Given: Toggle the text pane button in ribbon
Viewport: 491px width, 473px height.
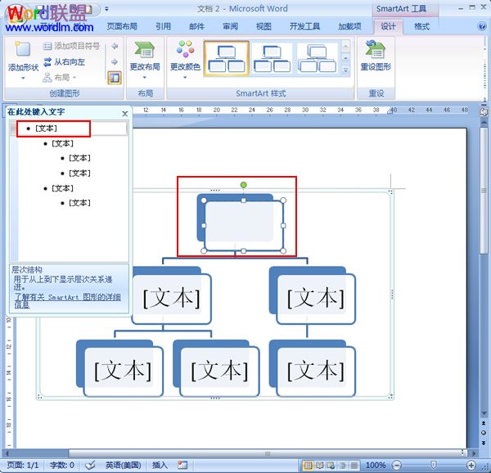Looking at the screenshot, I should [115, 78].
